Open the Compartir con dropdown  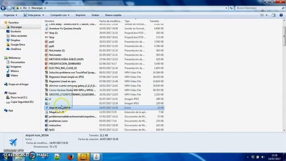[60, 15]
